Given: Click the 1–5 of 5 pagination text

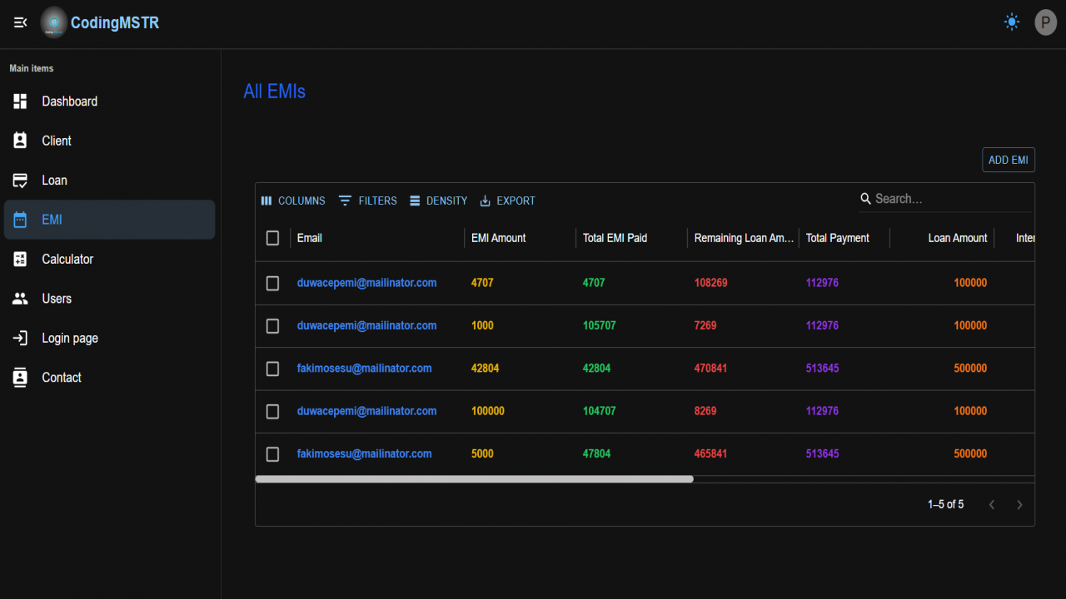Looking at the screenshot, I should coord(945,504).
